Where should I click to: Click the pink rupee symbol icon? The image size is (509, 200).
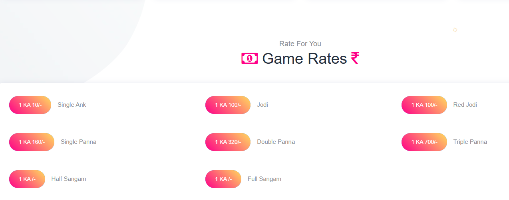pyautogui.click(x=355, y=58)
